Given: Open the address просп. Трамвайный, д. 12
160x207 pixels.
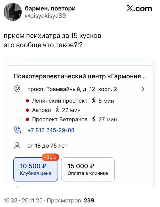Looking at the screenshot, I should (x=72, y=89).
